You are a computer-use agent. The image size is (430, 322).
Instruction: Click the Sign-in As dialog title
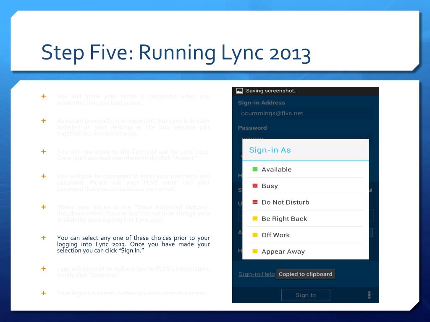pyautogui.click(x=270, y=150)
